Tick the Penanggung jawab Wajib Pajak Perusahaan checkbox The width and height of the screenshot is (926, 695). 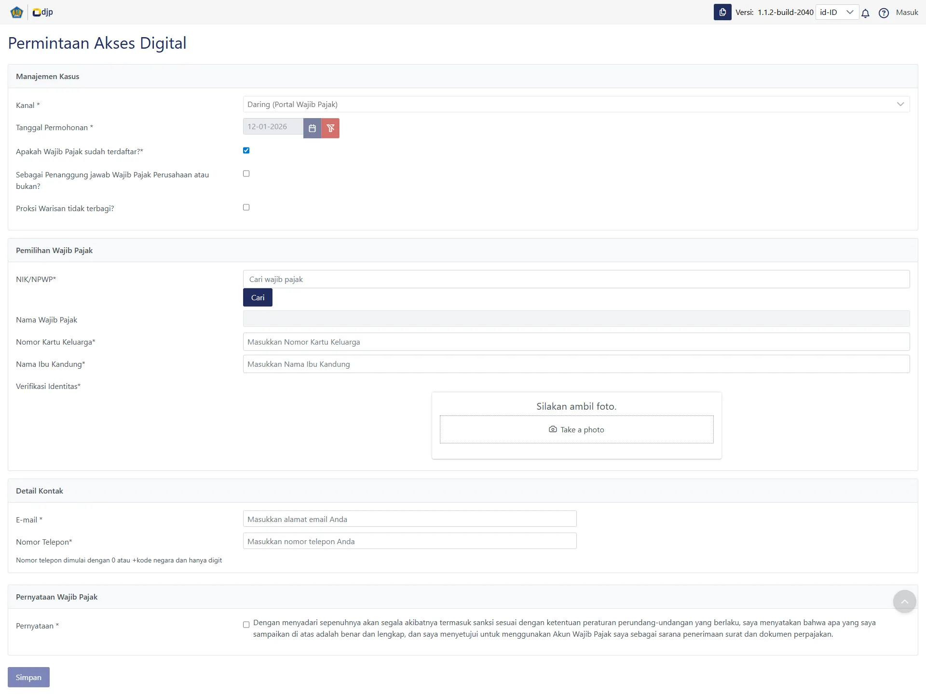point(246,174)
